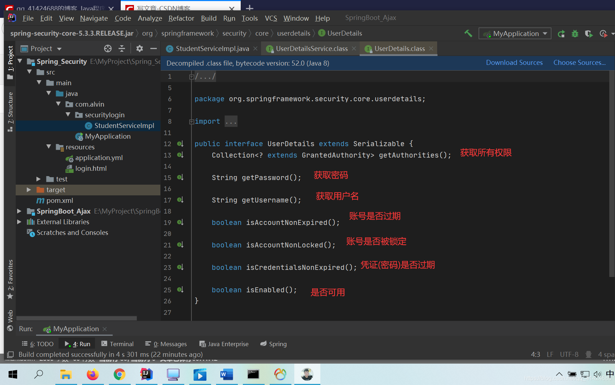Click implementation gutter icon on line 13

click(180, 155)
